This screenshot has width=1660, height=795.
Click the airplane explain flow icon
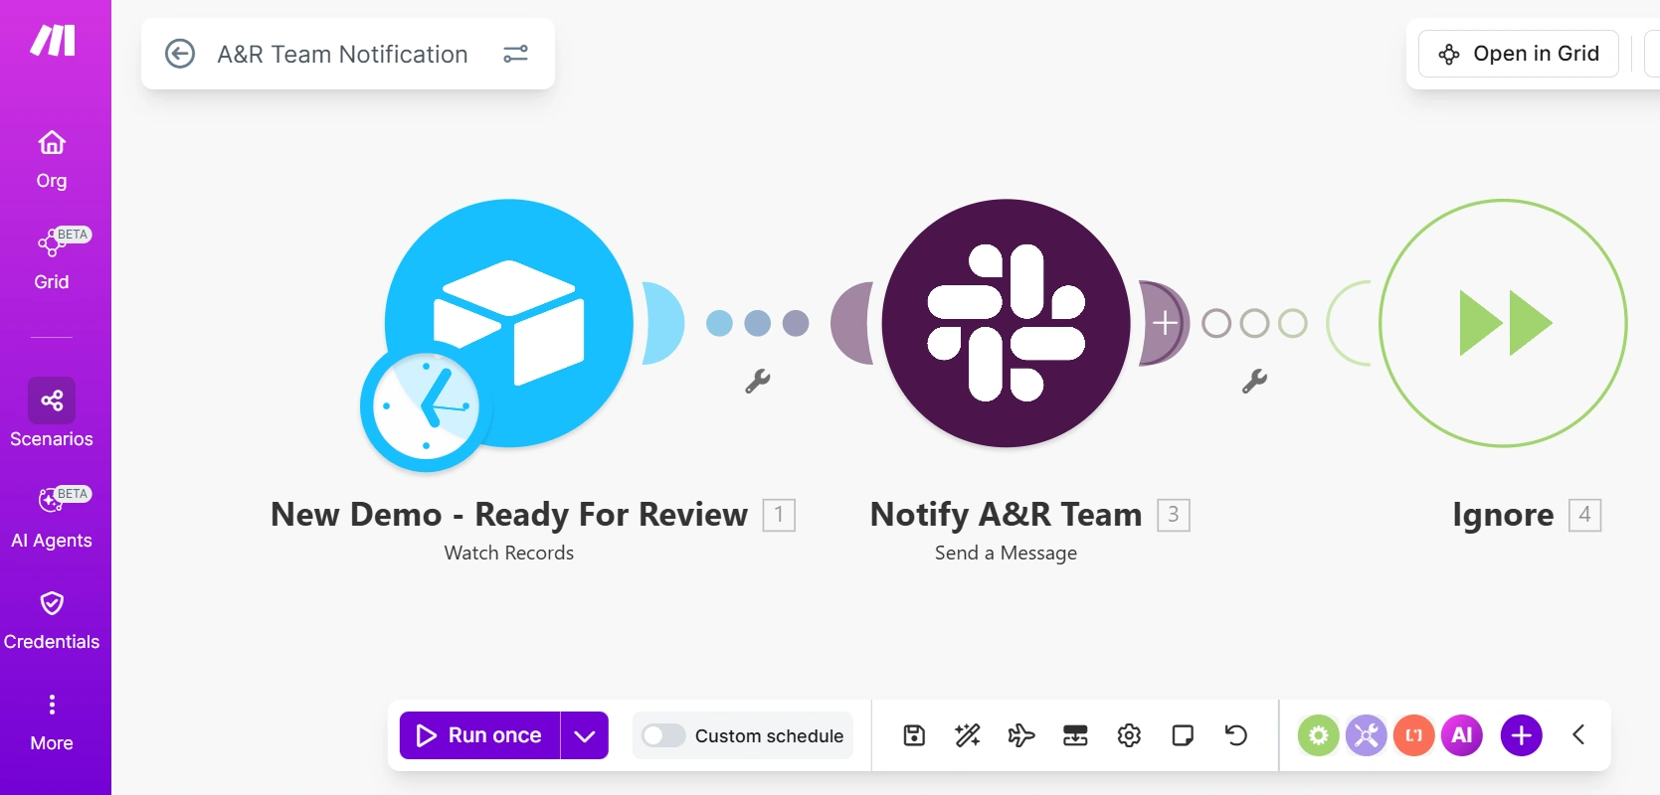click(1021, 735)
